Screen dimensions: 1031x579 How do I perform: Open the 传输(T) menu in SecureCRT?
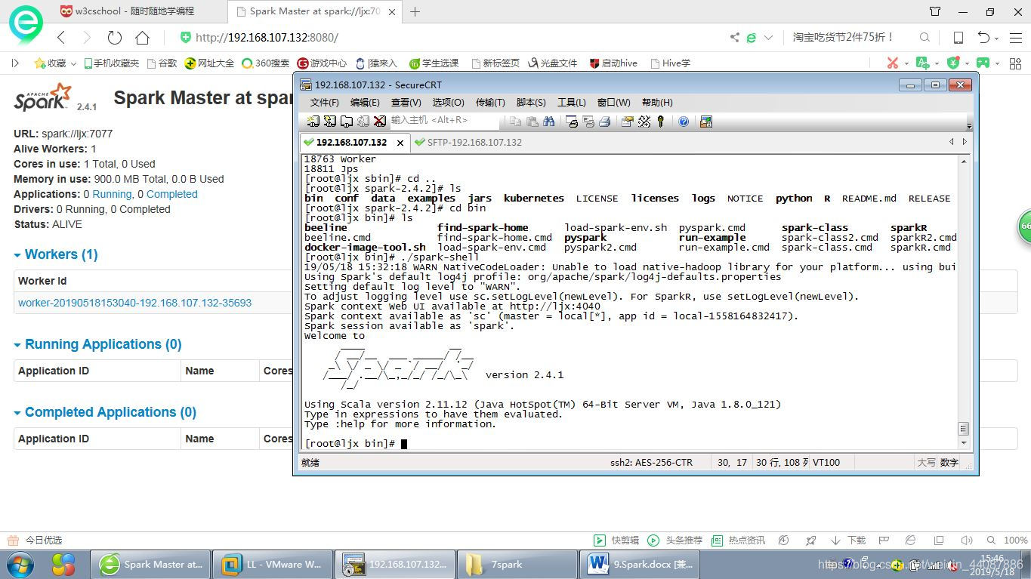pos(490,103)
